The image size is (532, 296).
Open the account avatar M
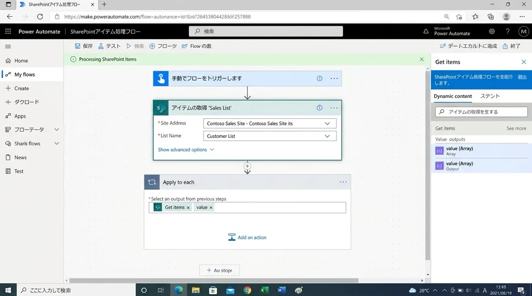pos(524,31)
